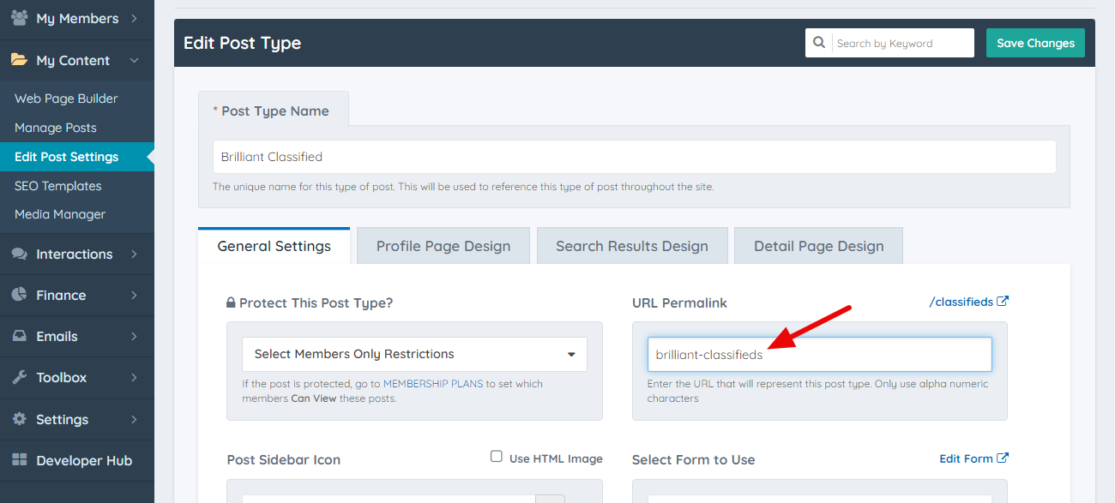Click the lock icon by Protect This Post Type

tap(231, 302)
